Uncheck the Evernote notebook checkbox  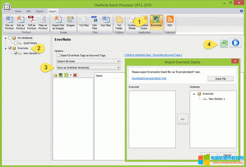[10, 48]
